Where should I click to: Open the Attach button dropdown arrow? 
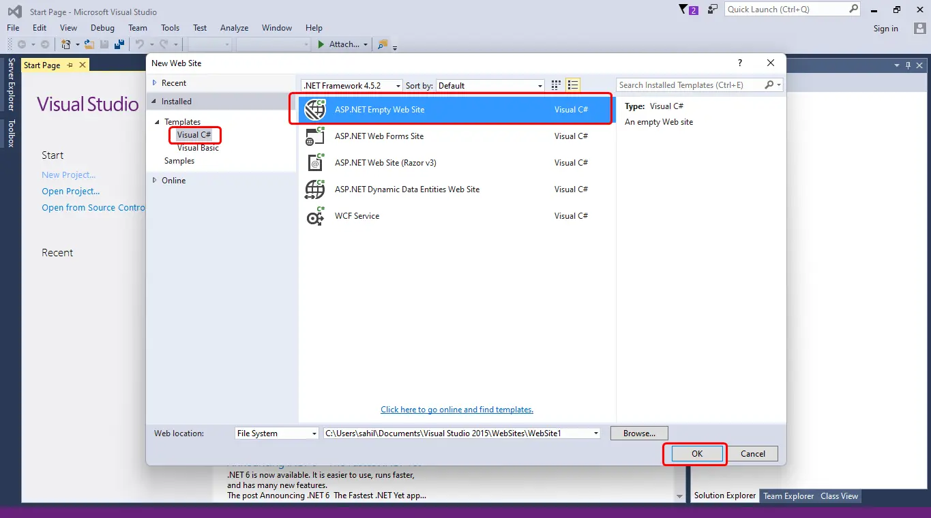coord(366,45)
